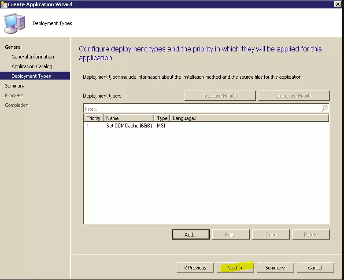Viewport: 344px width, 280px height.
Task: Close the wizard window with X
Action: pos(337,4)
